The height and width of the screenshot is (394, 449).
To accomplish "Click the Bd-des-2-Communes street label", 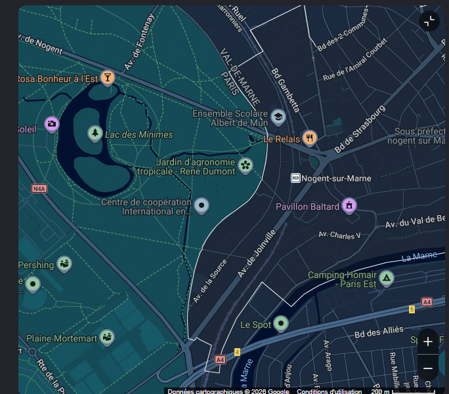I will click(343, 30).
